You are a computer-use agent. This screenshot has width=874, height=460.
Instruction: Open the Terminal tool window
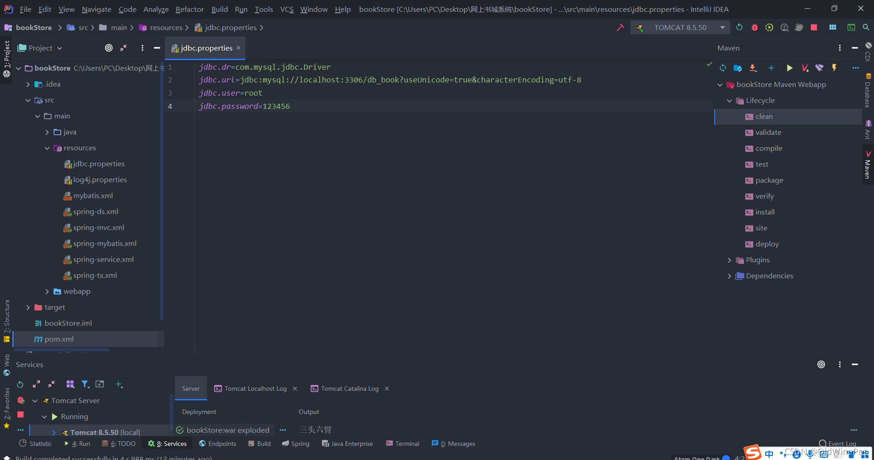click(x=402, y=444)
